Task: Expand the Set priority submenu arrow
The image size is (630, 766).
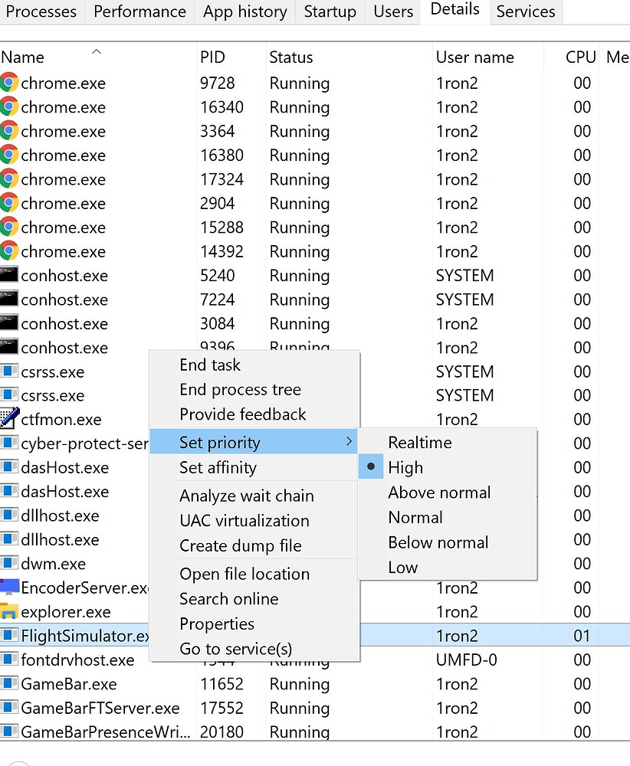Action: (x=349, y=442)
